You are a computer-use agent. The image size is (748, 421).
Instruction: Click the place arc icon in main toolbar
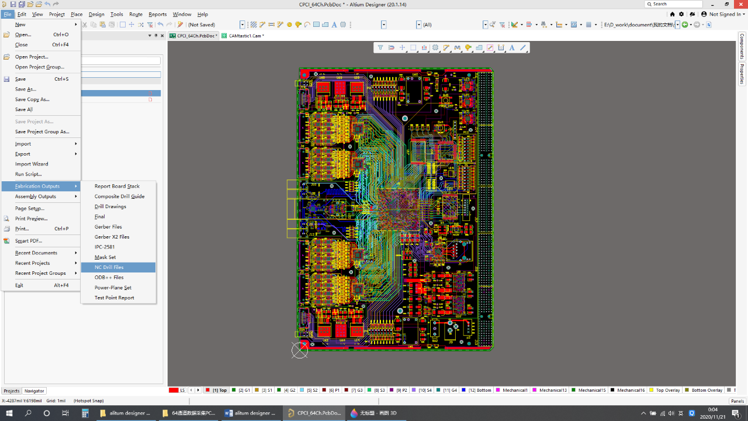[x=307, y=25]
